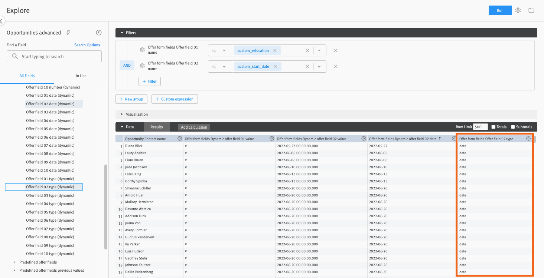Open the gear on the Dynamic offer field 02 value column
The image size is (544, 278).
tap(364, 139)
